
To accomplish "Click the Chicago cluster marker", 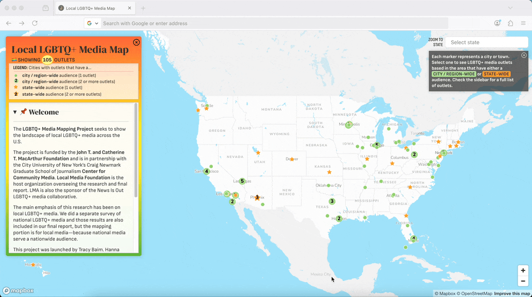I will pyautogui.click(x=377, y=145).
